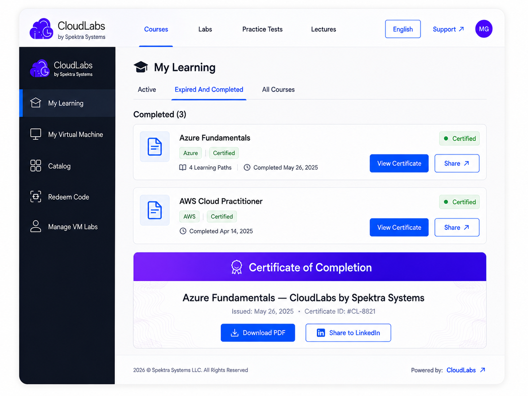The image size is (528, 396).
Task: Click the Azure Fundamentals document thumbnail icon
Action: point(155,147)
